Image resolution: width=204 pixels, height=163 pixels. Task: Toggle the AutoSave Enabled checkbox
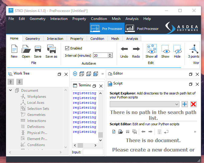pyautogui.click(x=67, y=48)
